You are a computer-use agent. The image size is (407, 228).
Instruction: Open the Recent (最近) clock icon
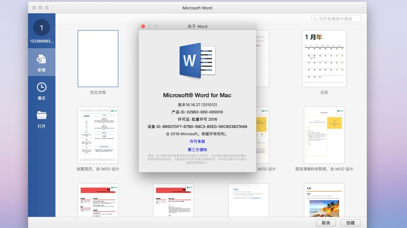pos(41,87)
